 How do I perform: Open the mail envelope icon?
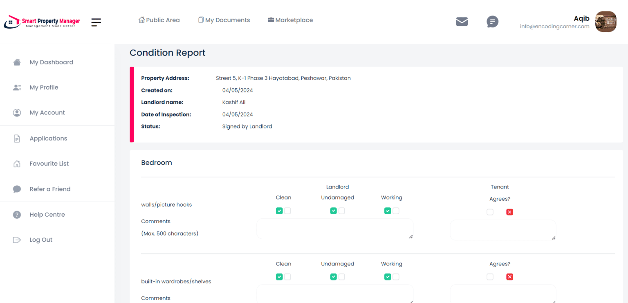tap(462, 22)
